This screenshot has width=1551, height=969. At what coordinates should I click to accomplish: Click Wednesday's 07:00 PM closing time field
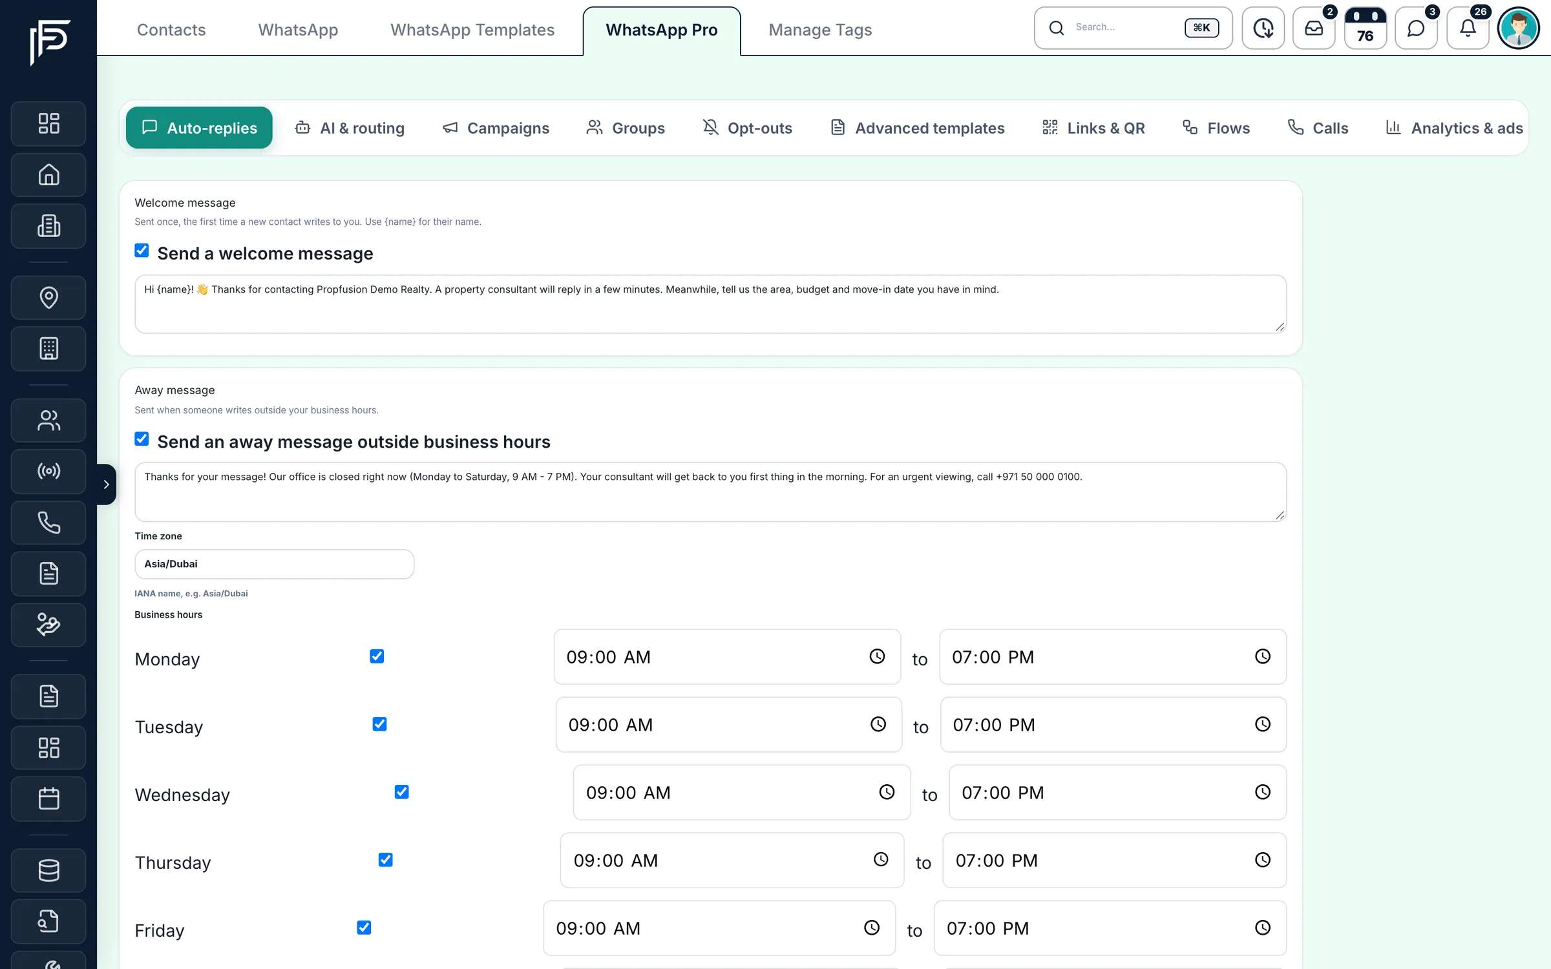tap(1117, 793)
